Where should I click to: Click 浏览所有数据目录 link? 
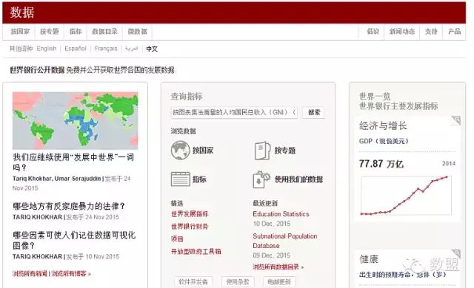click(278, 267)
